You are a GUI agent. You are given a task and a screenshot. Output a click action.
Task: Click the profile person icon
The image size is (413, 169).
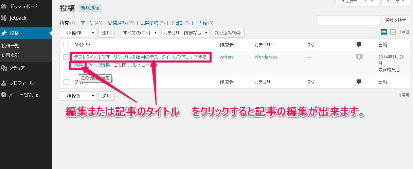click(4, 83)
